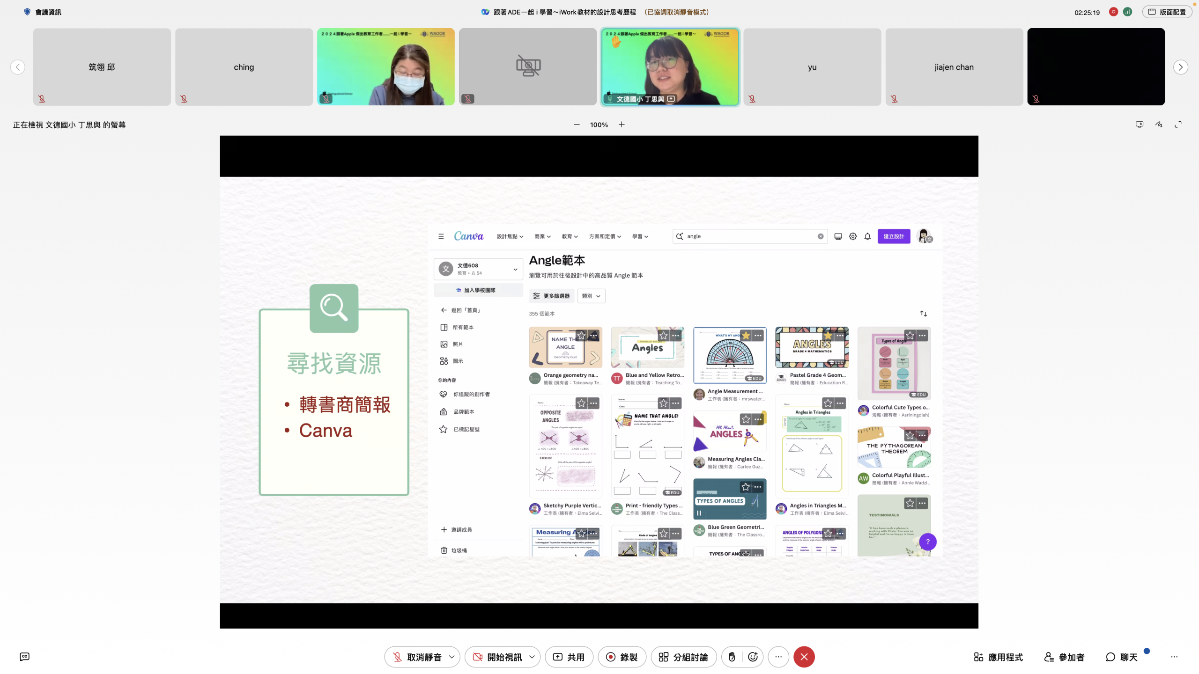Open the 聊天 chat panel

click(1121, 657)
